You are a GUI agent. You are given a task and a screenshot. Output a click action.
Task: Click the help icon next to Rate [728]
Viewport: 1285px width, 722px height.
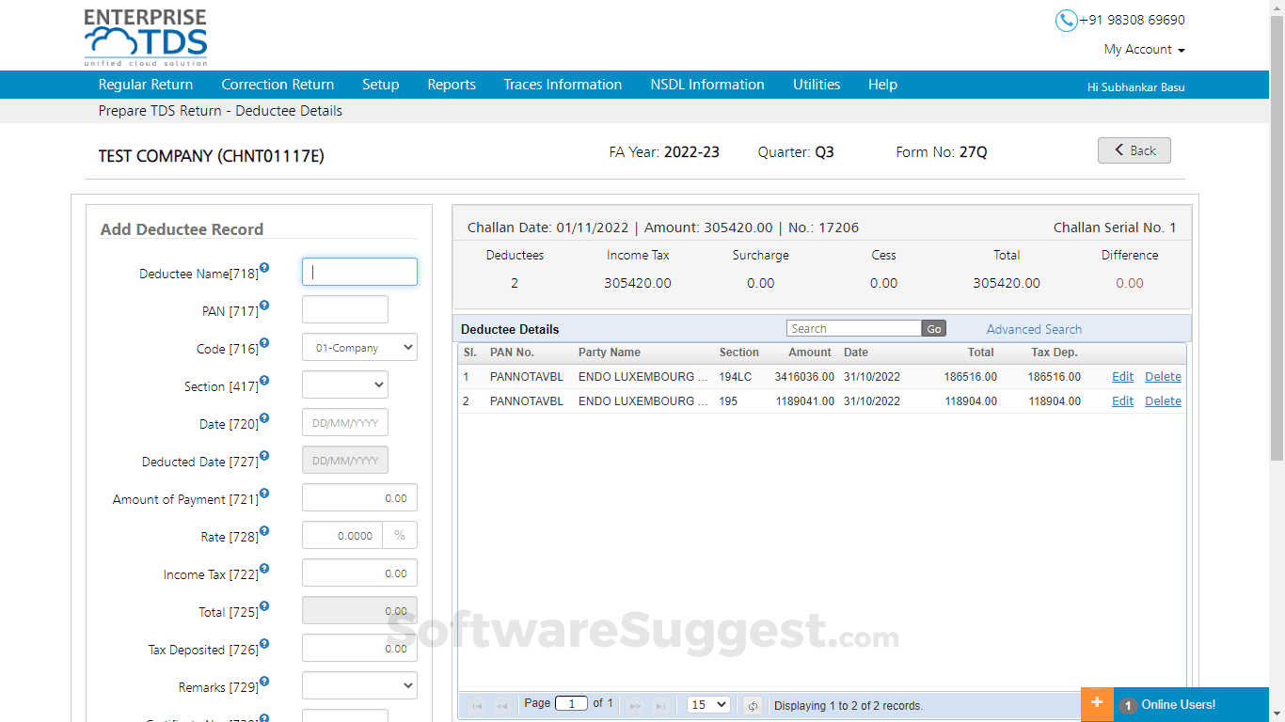(x=263, y=530)
